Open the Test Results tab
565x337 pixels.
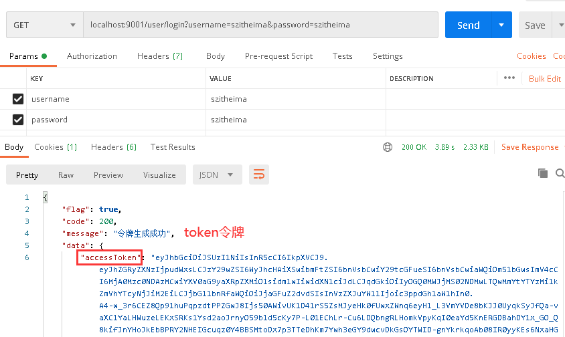pyautogui.click(x=173, y=147)
